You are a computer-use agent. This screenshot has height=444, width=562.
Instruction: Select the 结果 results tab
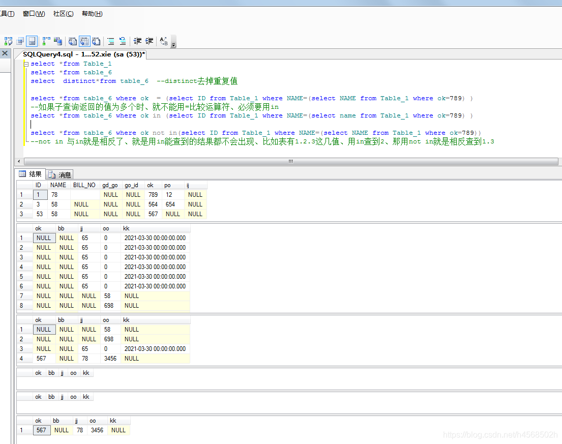(x=31, y=174)
